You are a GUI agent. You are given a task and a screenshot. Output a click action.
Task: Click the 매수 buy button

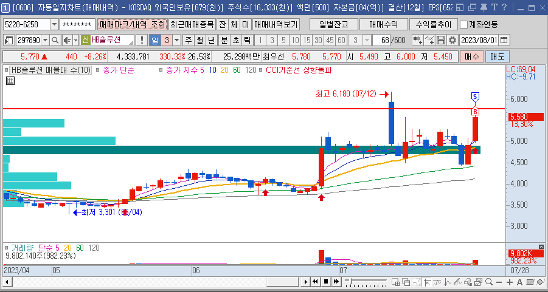point(471,56)
